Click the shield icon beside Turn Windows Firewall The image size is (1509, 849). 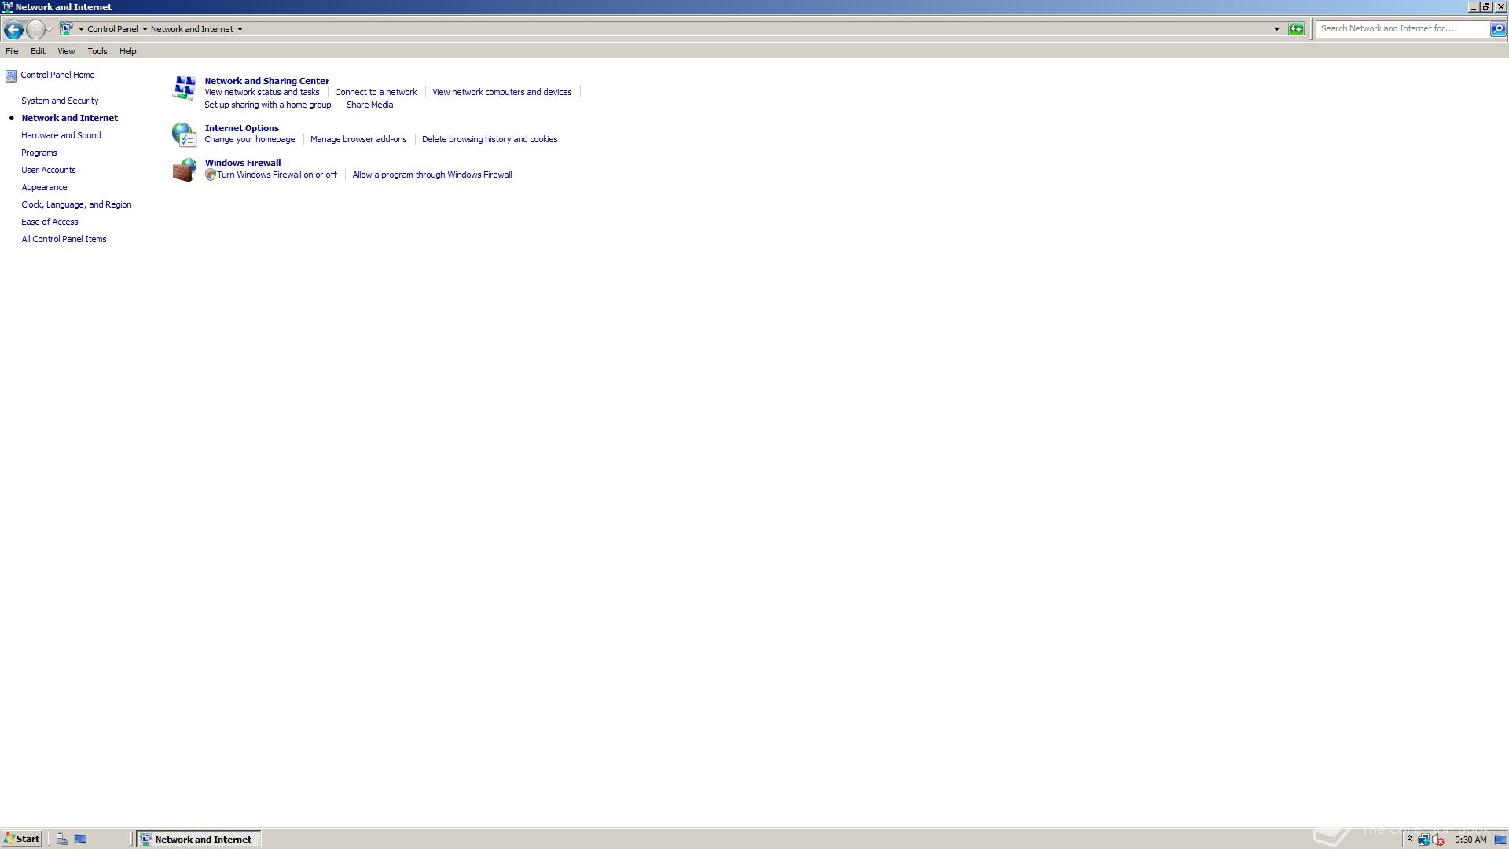tap(210, 175)
